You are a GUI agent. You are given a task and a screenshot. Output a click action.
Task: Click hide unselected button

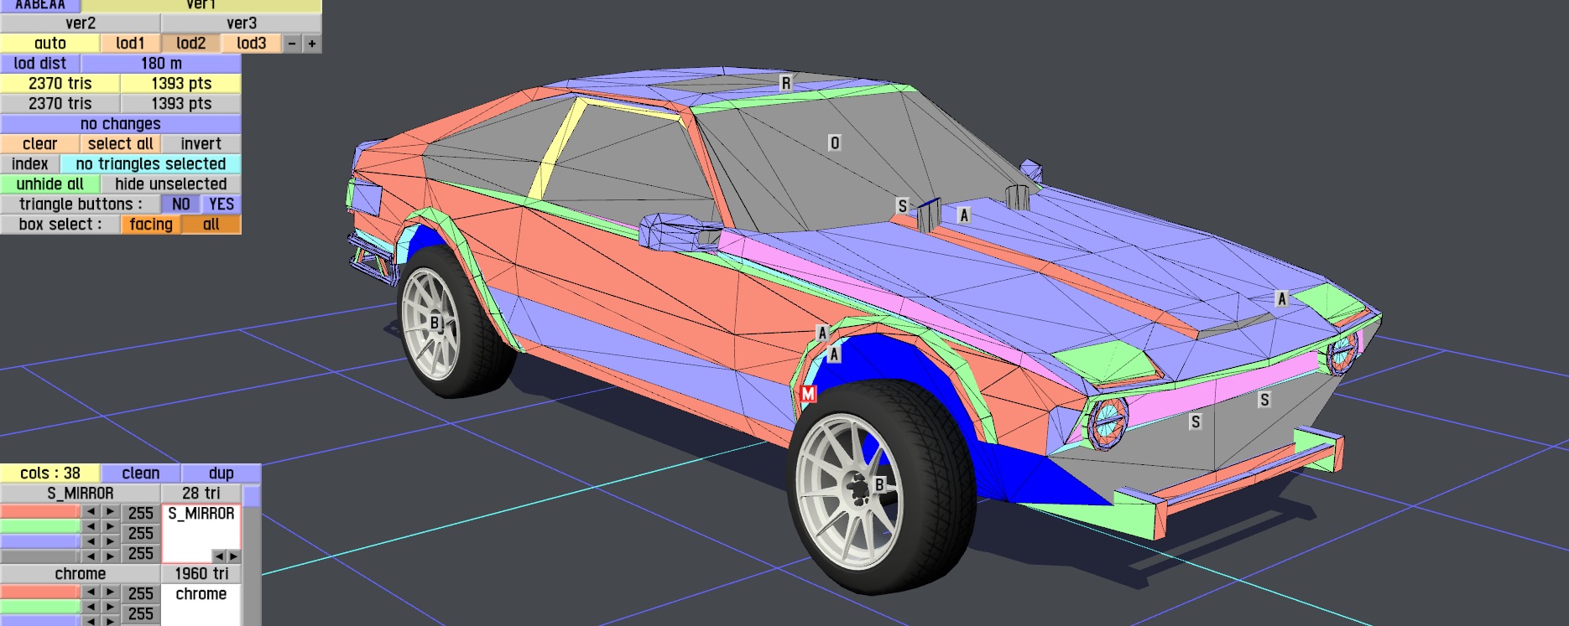point(171,184)
